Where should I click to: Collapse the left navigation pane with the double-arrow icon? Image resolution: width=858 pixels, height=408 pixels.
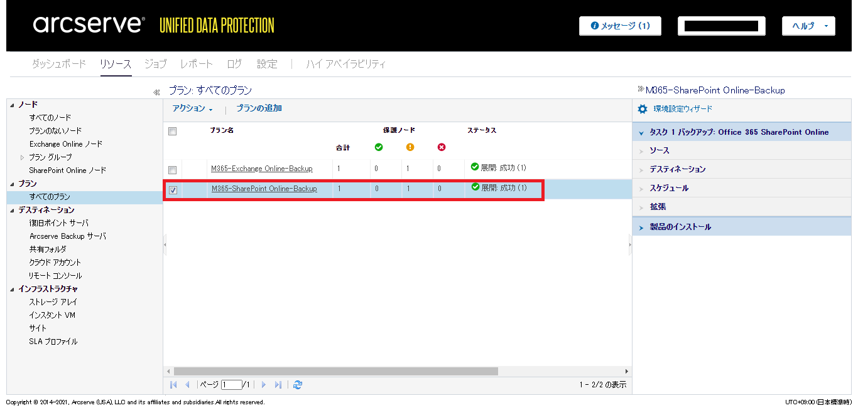coord(156,92)
